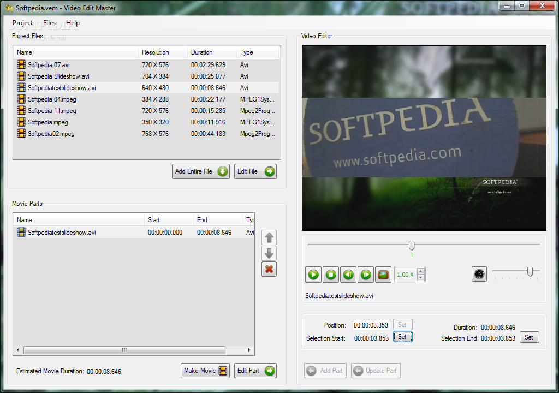559x393 pixels.
Task: Click film icon of Softpedia 07.avi
Action: pos(21,64)
